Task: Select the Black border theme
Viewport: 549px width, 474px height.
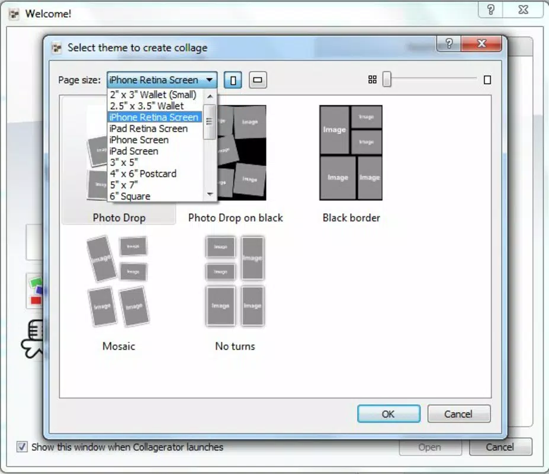Action: pyautogui.click(x=351, y=161)
